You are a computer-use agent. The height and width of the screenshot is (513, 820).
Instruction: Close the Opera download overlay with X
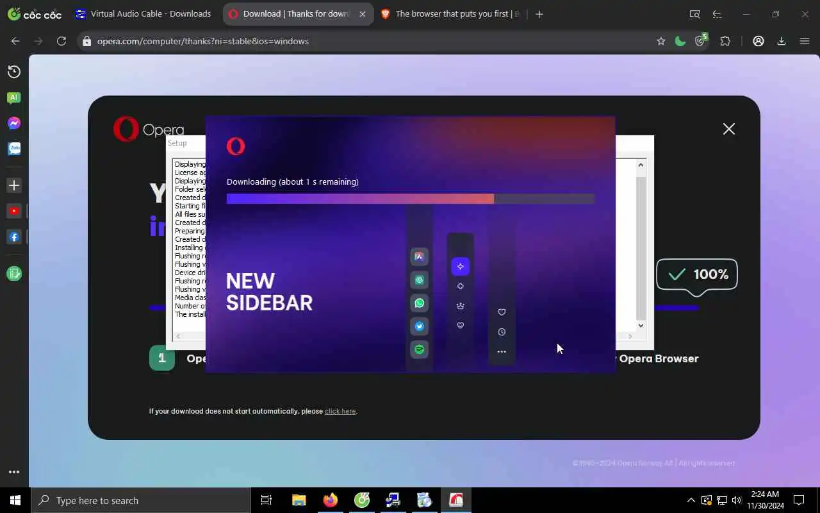pyautogui.click(x=729, y=129)
